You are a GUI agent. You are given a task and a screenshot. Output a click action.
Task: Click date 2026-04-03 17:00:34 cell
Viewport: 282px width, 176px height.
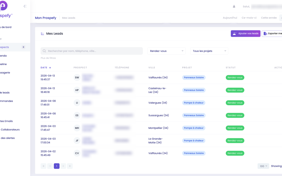(x=48, y=141)
